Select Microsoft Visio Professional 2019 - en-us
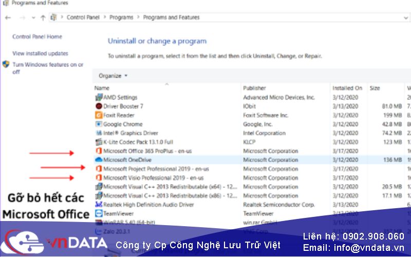Image resolution: width=411 pixels, height=257 pixels. point(153,177)
